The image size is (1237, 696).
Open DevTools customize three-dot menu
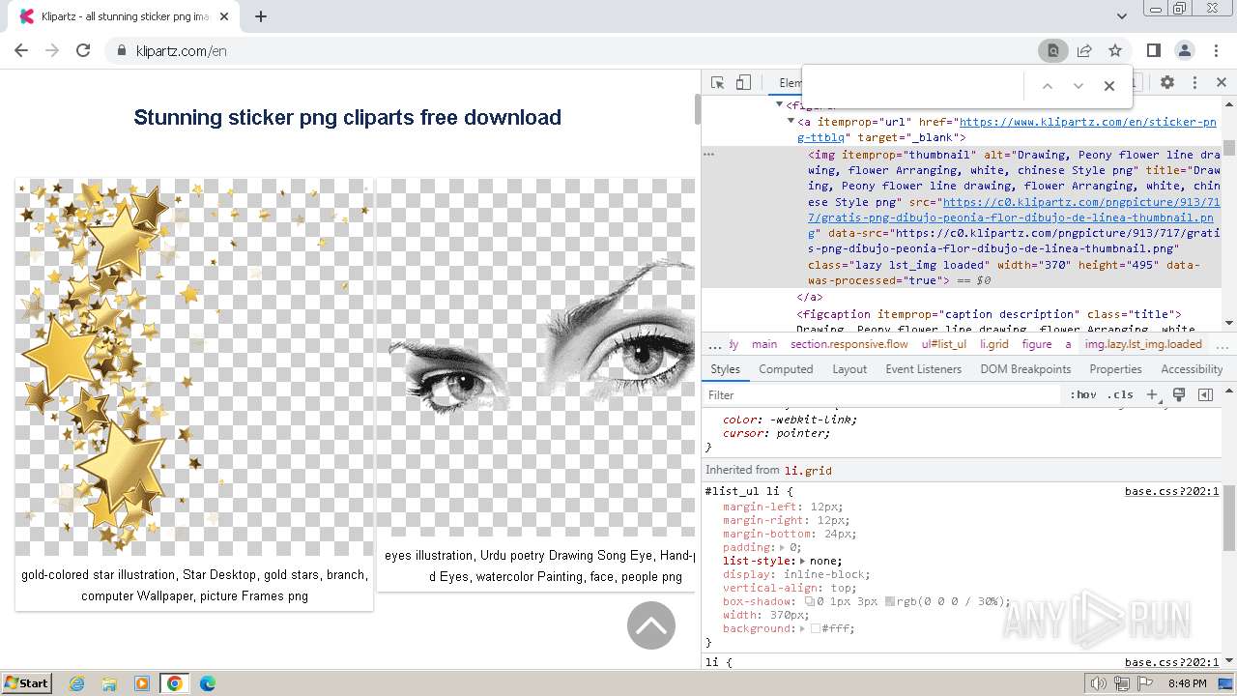1194,83
